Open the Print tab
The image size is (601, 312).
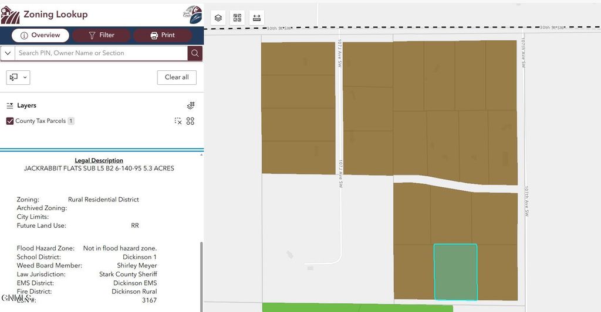pos(163,35)
